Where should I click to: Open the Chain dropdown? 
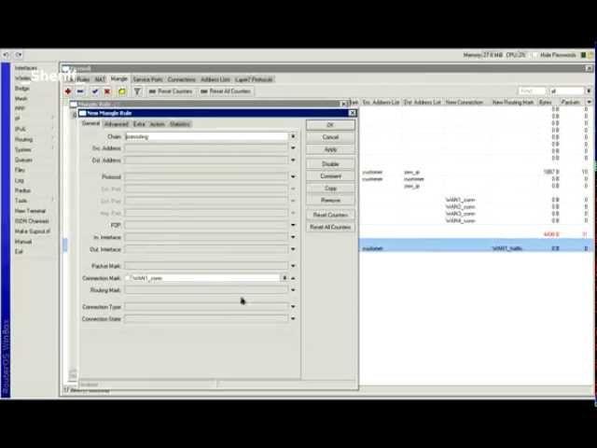click(x=293, y=136)
